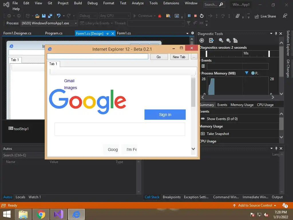
Task: Switch to Memory Usage tab in Diagnostic Tools
Action: point(242,105)
